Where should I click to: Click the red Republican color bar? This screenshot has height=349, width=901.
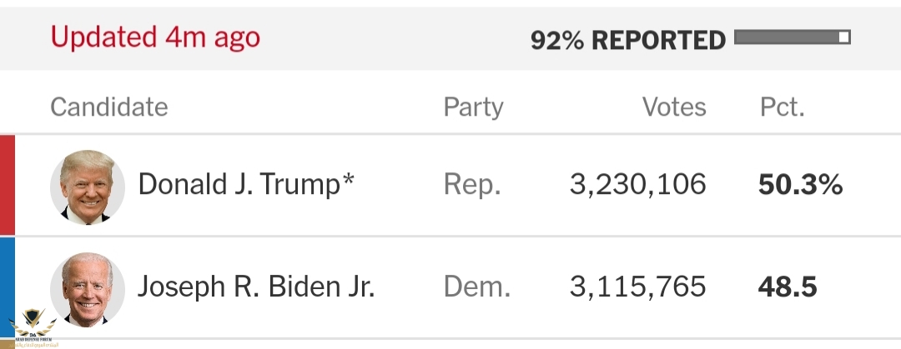pos(7,185)
